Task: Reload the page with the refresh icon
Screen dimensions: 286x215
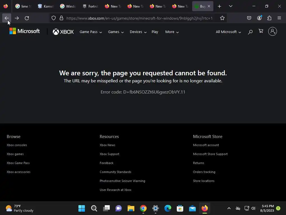Action: tap(27, 18)
